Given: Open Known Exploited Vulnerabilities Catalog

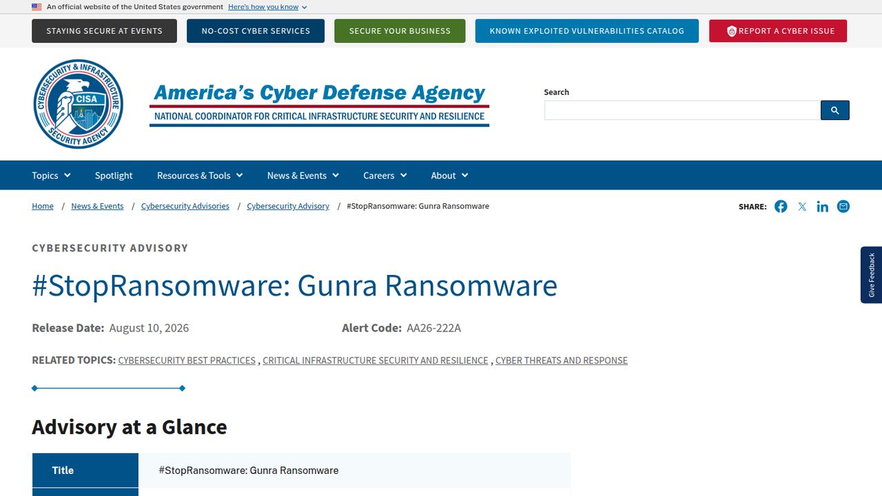Looking at the screenshot, I should [x=587, y=31].
